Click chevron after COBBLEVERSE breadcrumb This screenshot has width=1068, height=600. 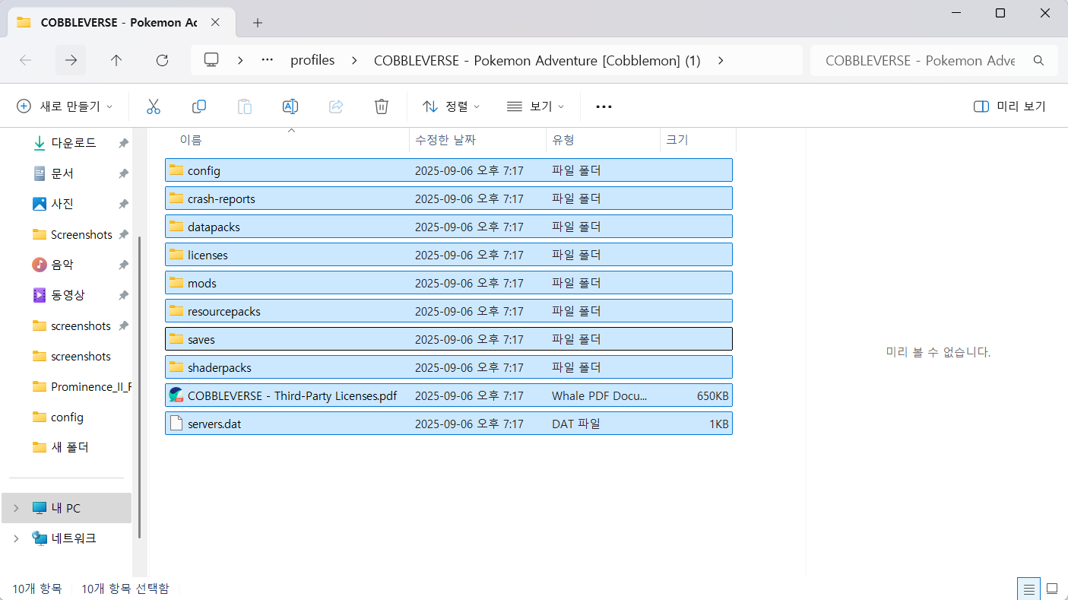[721, 60]
